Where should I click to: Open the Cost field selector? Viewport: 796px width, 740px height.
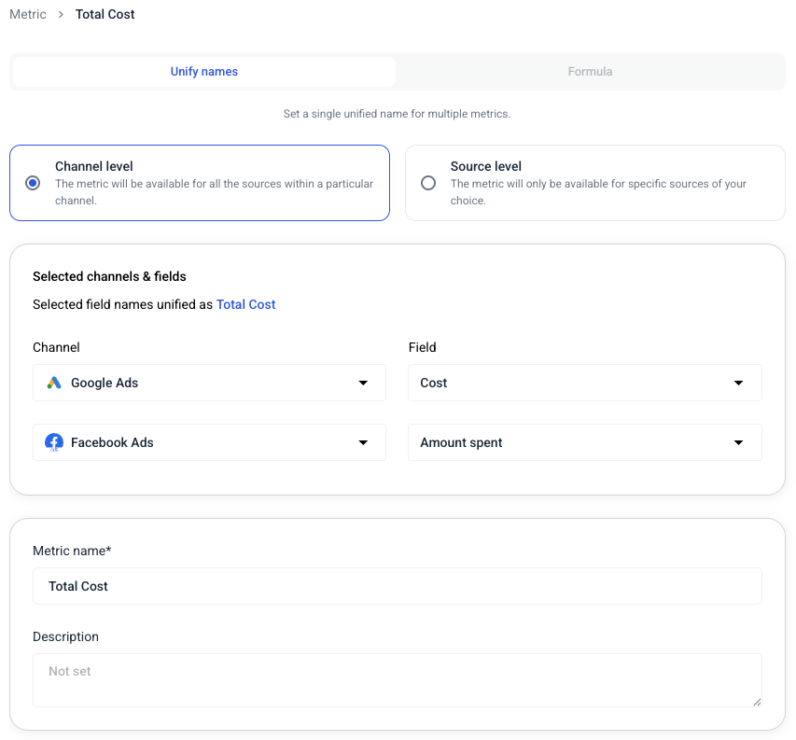click(x=584, y=383)
